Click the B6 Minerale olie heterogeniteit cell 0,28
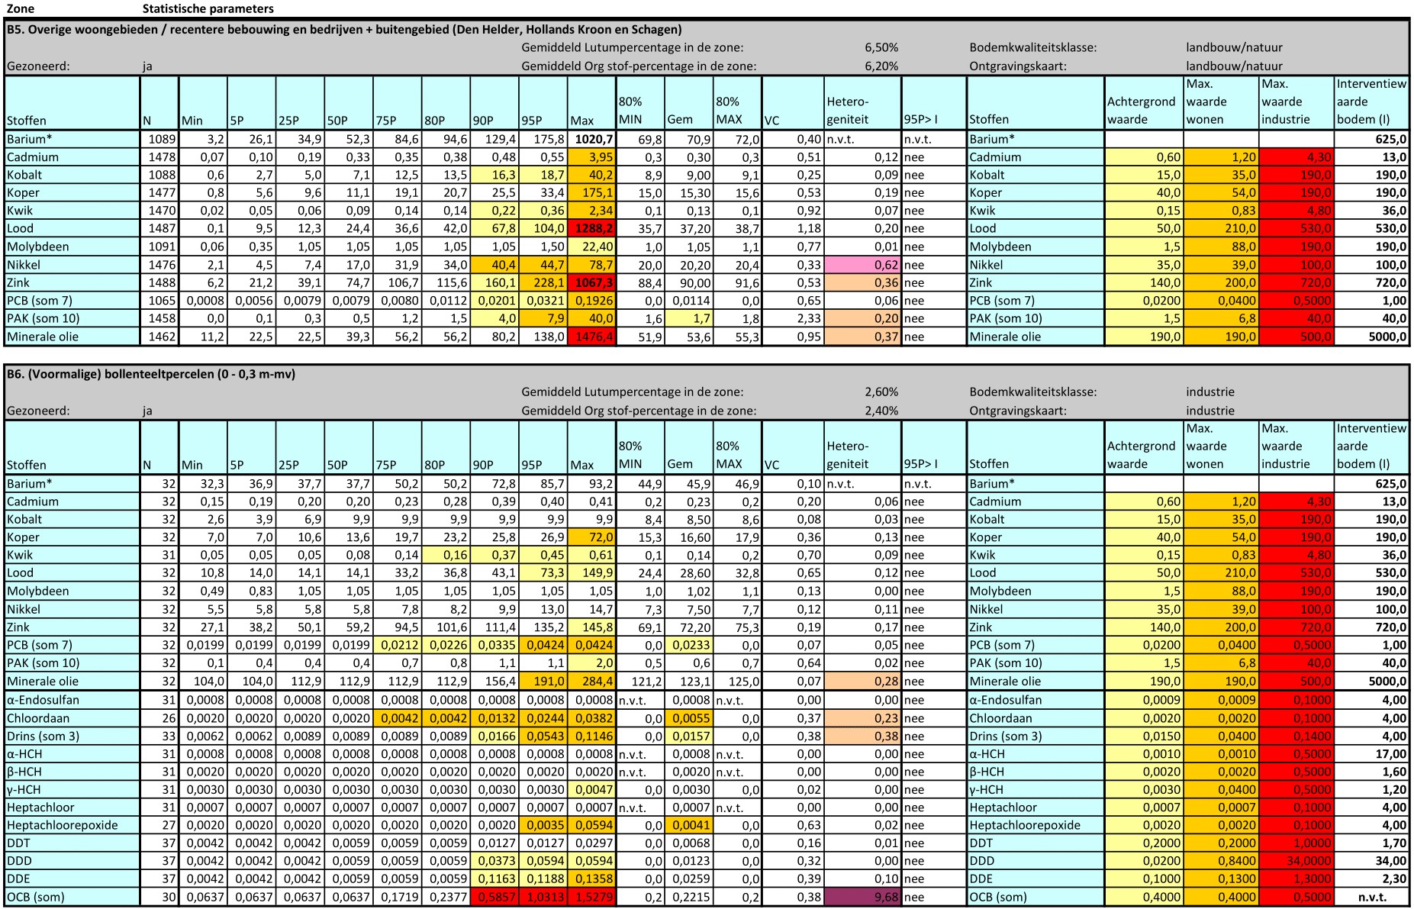 pyautogui.click(x=863, y=682)
